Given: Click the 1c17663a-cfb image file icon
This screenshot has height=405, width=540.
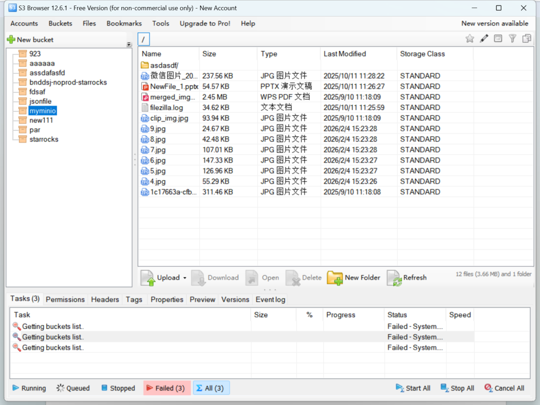Looking at the screenshot, I should 145,192.
